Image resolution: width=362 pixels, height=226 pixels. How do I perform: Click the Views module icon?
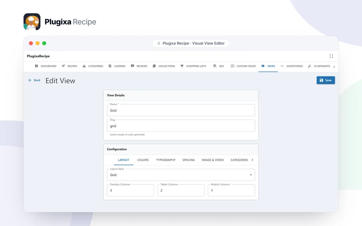point(263,66)
